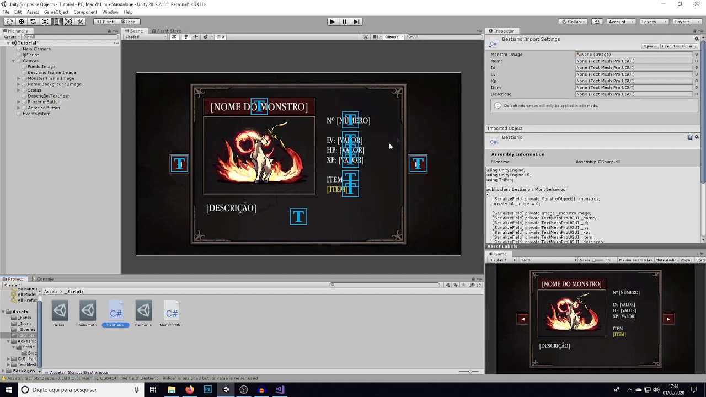The height and width of the screenshot is (397, 706).
Task: Open the _Scenes folder in Project
Action: click(27, 330)
